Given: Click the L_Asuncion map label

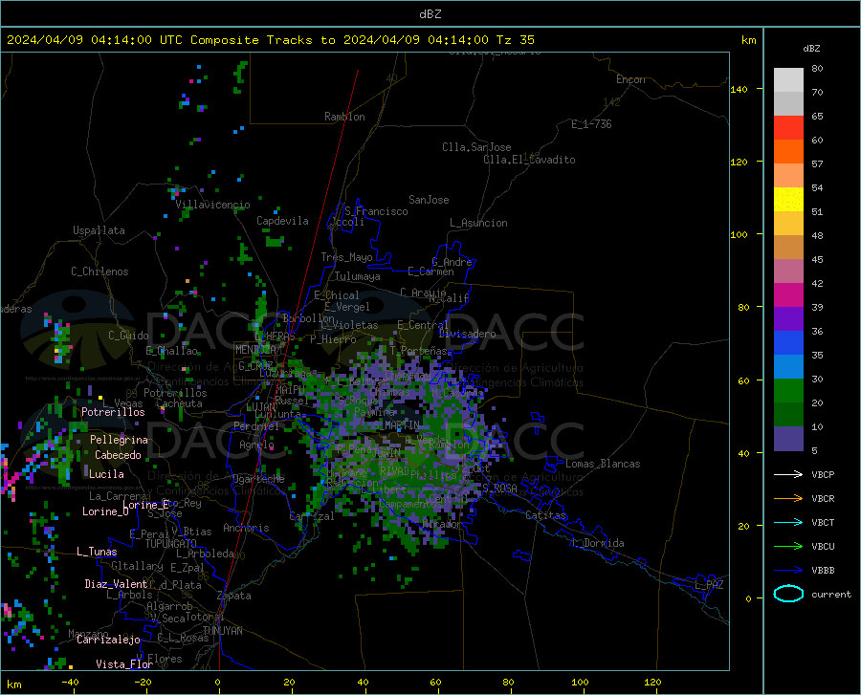Looking at the screenshot, I should coord(478,223).
